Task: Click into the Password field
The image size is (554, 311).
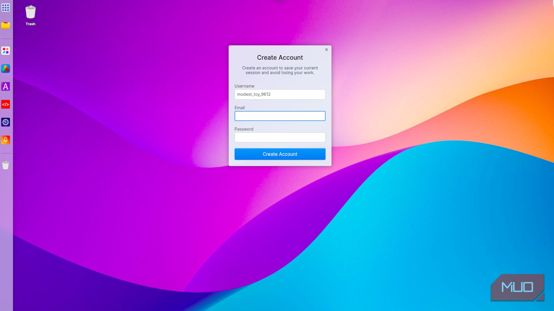Action: pos(280,137)
